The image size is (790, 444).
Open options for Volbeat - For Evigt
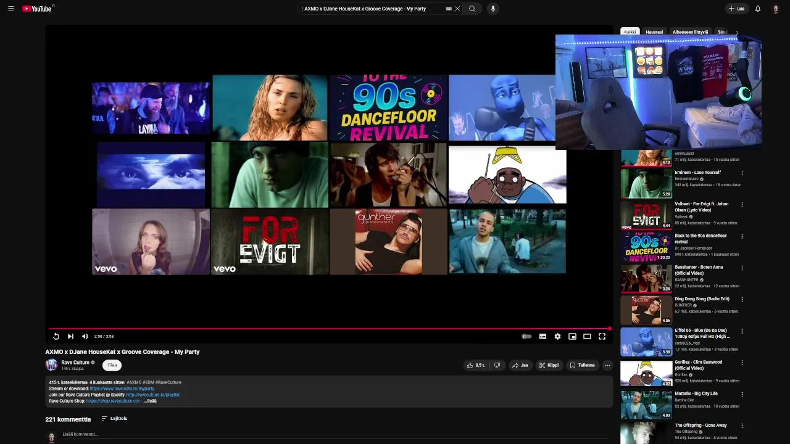point(742,204)
